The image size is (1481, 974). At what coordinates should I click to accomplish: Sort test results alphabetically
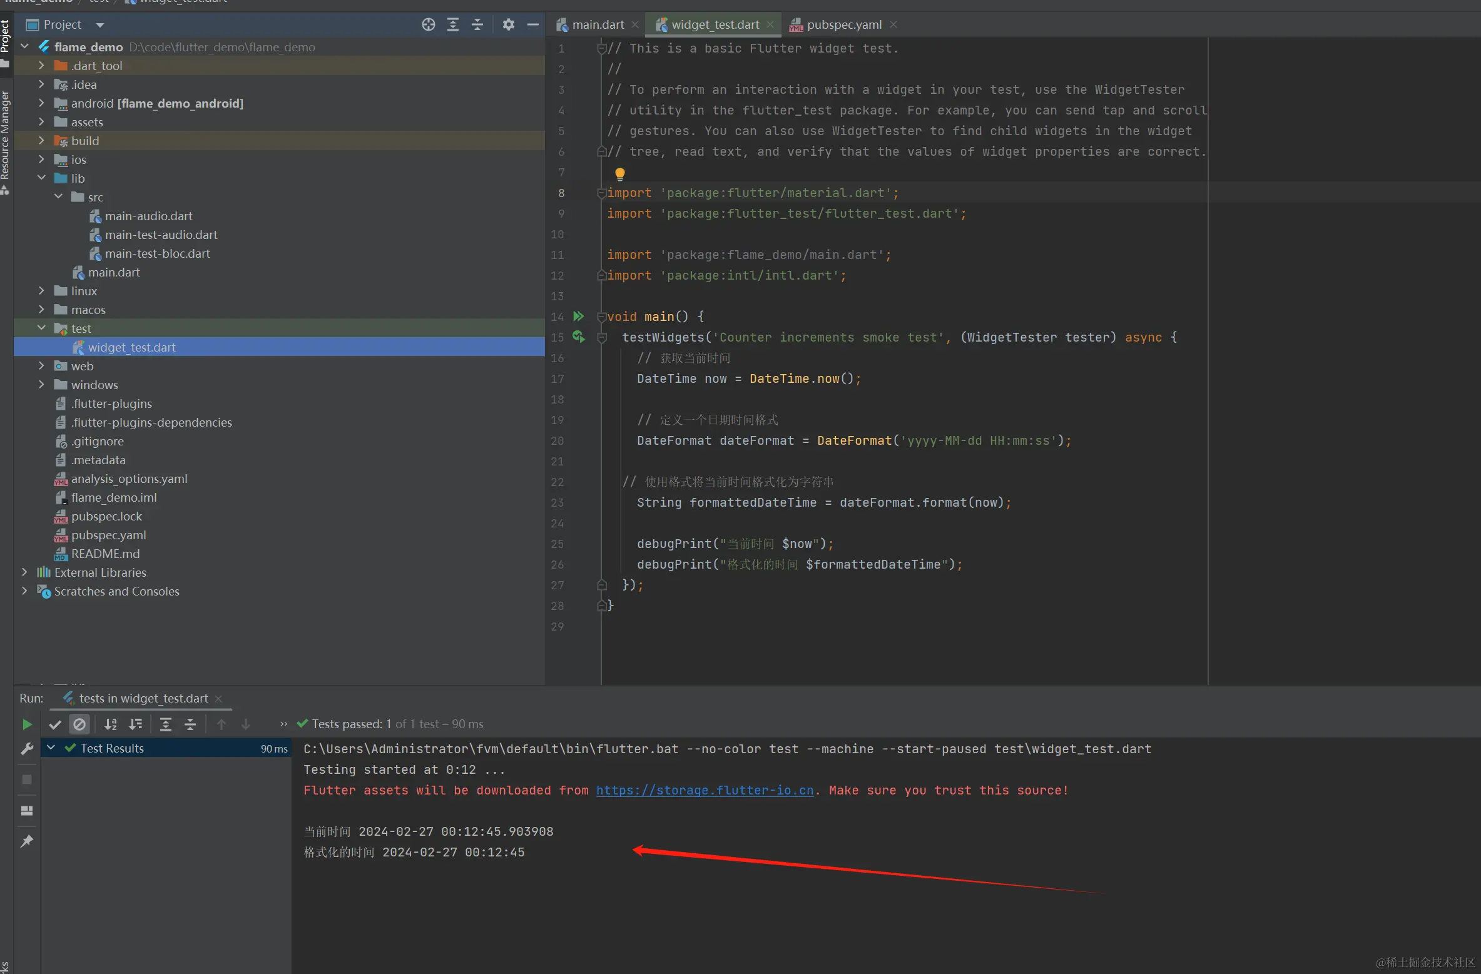coord(111,724)
